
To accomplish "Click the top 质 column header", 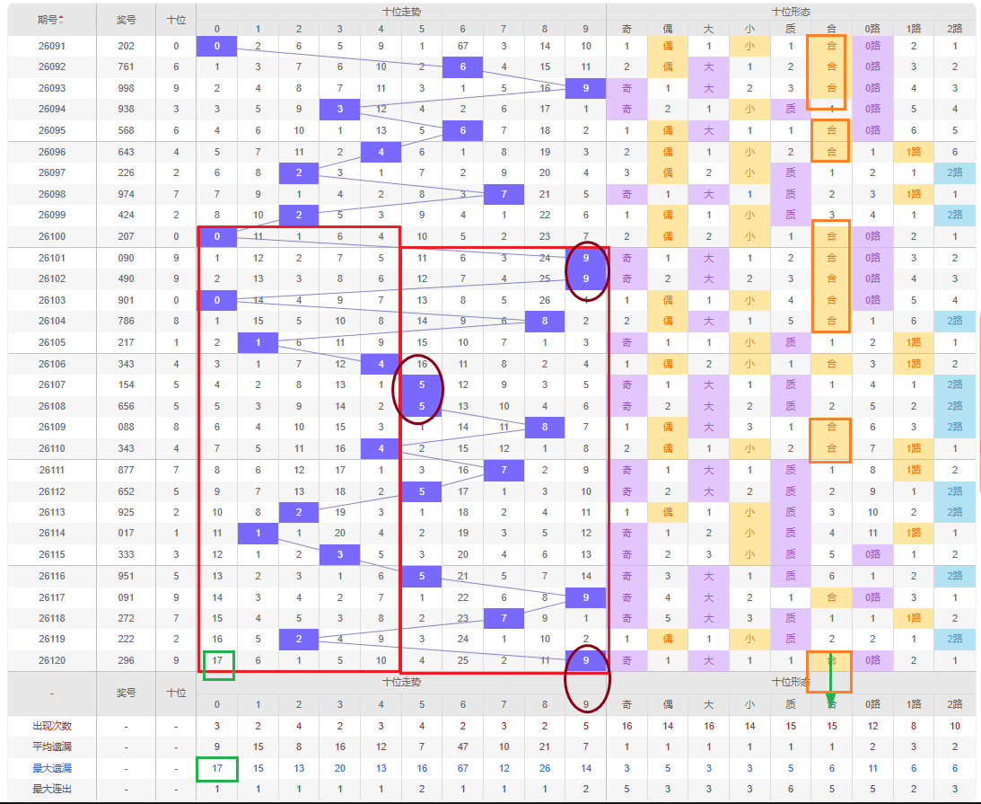I will 790,29.
